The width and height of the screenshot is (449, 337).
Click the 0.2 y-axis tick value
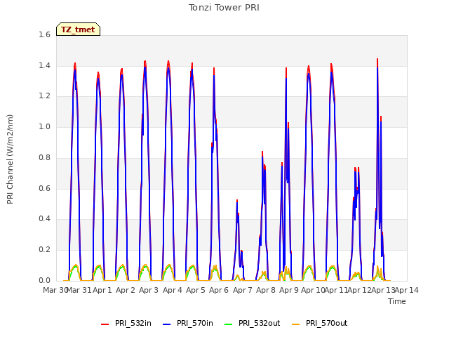point(44,250)
